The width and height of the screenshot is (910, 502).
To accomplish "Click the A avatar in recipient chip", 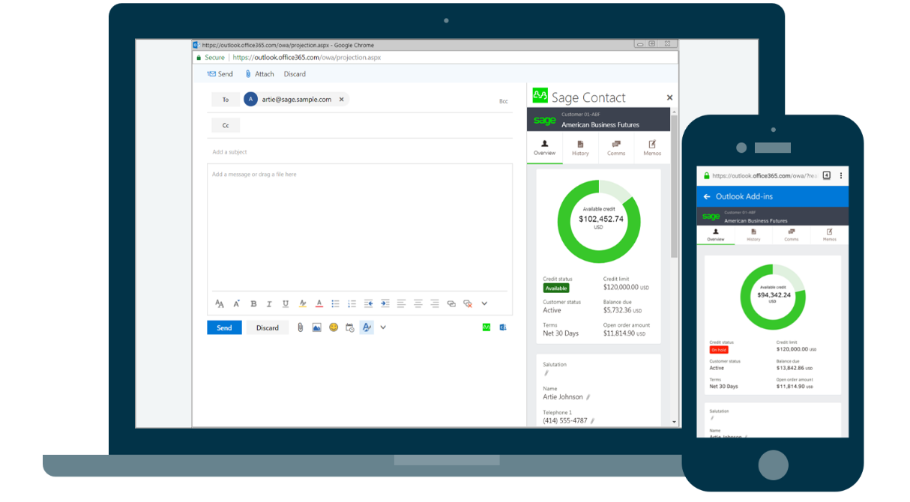I will coord(250,99).
